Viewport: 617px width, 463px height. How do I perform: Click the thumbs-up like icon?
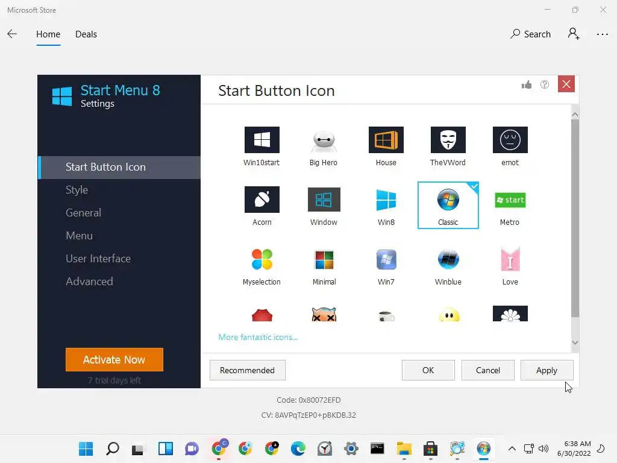[x=527, y=84]
